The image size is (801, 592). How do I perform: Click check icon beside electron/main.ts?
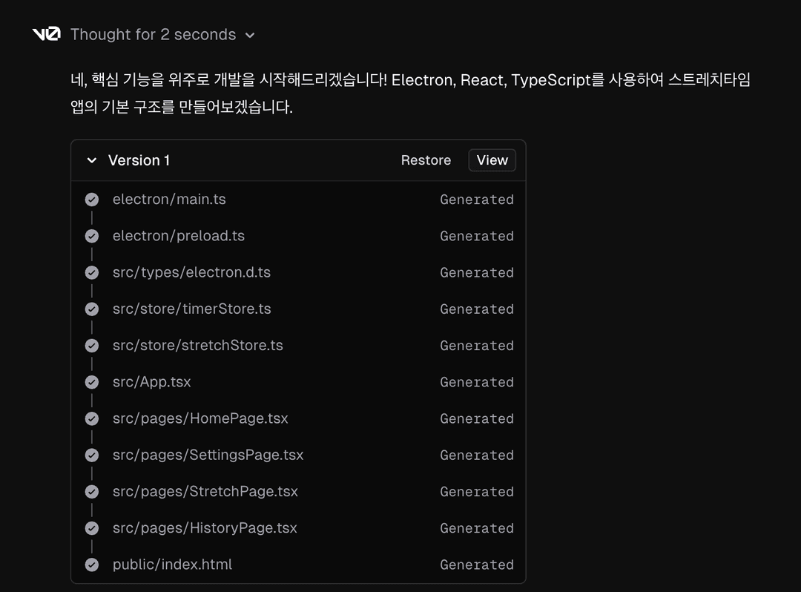[92, 200]
